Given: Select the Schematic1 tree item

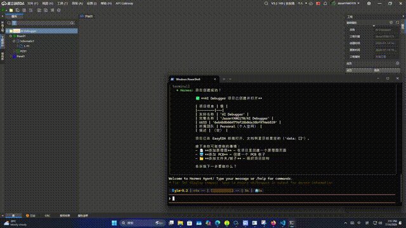Looking at the screenshot, I should 27,41.
